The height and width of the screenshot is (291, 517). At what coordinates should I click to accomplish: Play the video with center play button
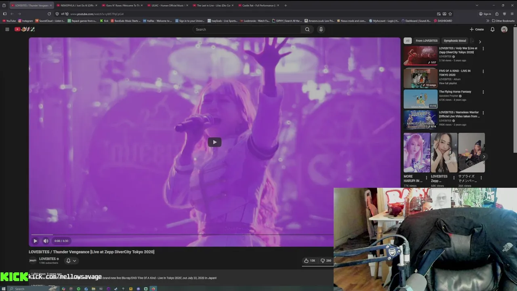pyautogui.click(x=214, y=142)
